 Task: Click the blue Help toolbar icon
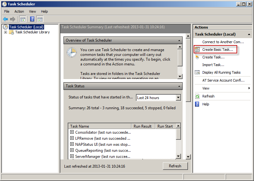[x=32, y=19]
